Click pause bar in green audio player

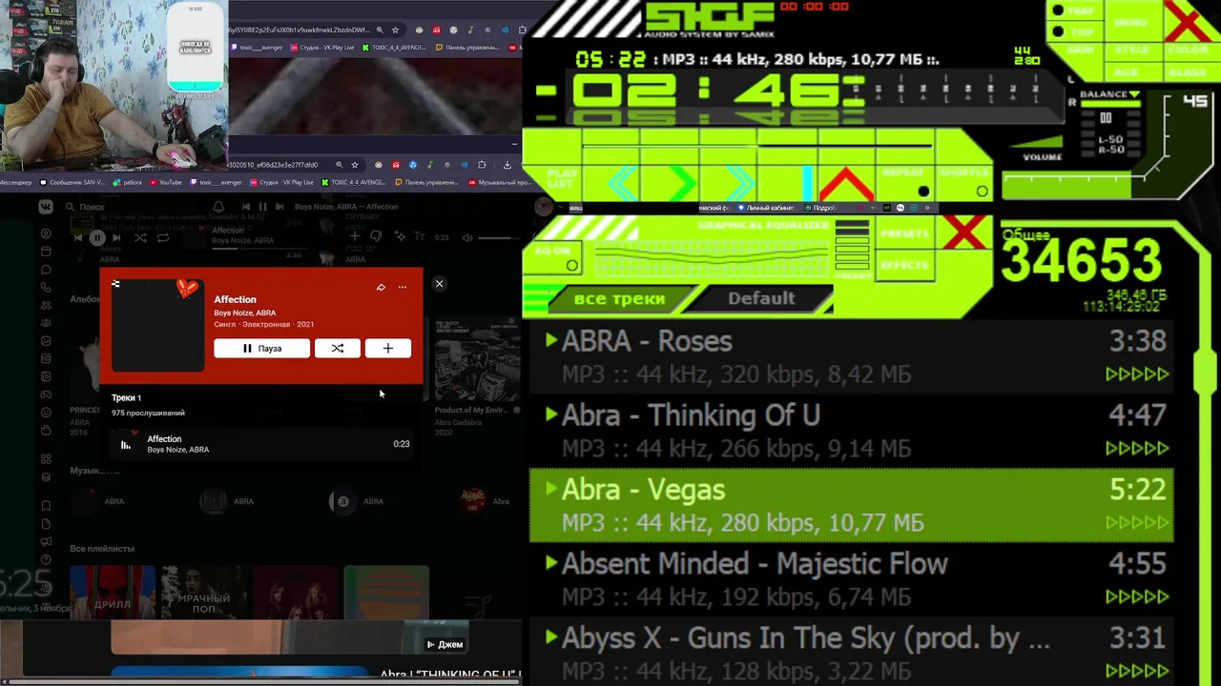click(x=807, y=183)
